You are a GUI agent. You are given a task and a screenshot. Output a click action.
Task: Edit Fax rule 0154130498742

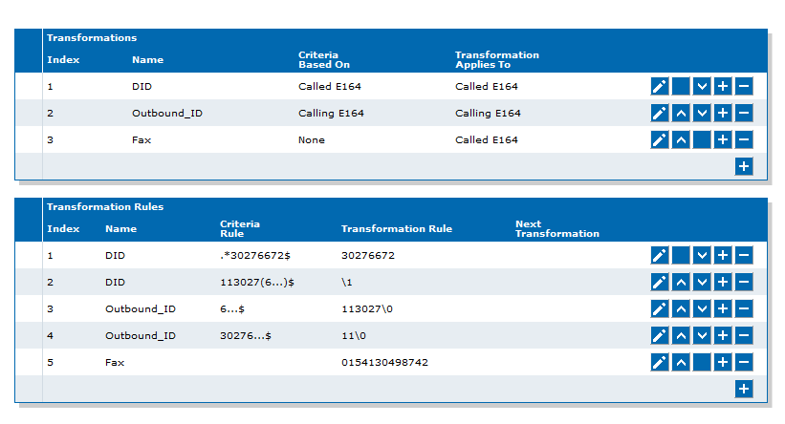(x=660, y=362)
